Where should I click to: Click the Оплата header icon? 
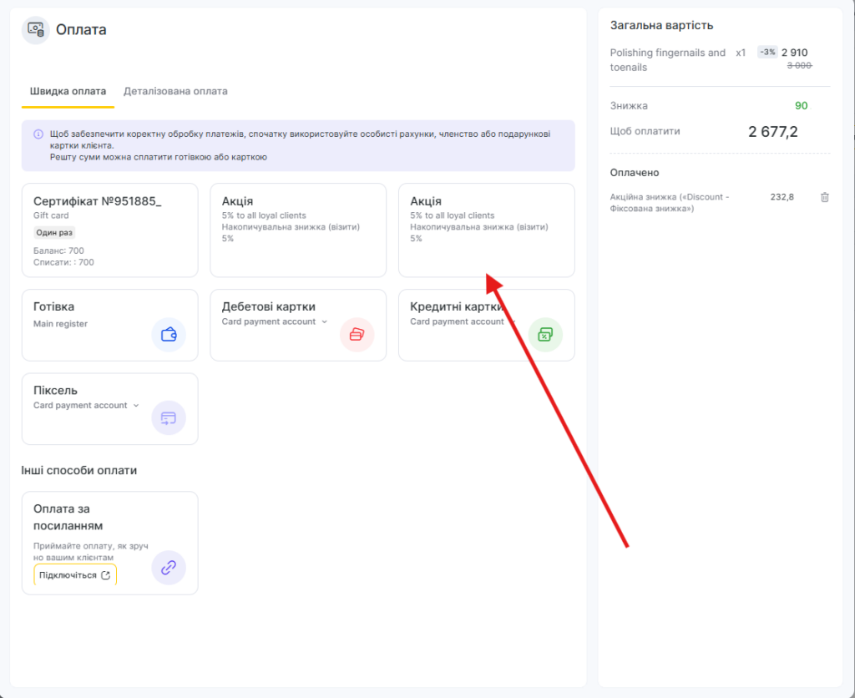pyautogui.click(x=35, y=30)
